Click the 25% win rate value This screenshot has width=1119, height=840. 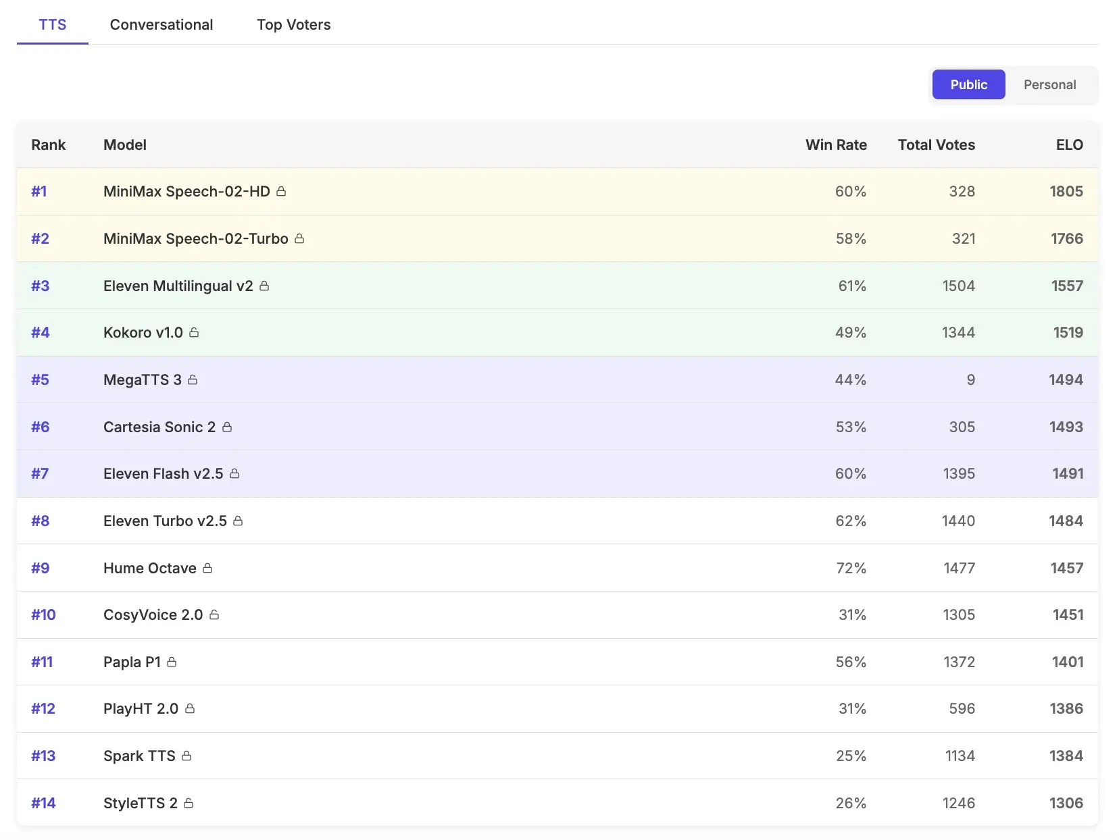[851, 756]
